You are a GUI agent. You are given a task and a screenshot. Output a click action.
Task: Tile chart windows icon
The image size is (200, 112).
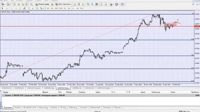[x=97, y=4]
